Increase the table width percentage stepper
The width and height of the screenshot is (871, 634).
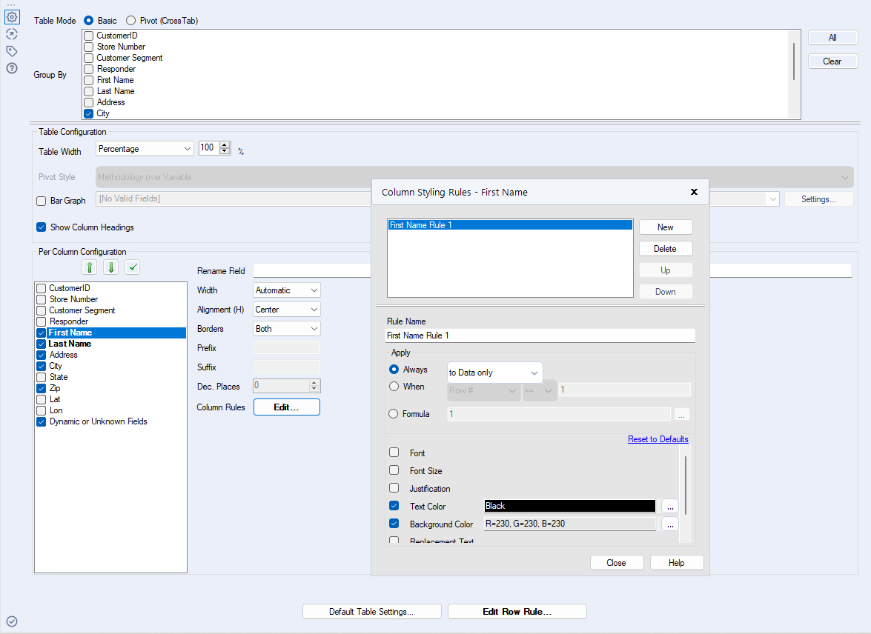pyautogui.click(x=225, y=145)
